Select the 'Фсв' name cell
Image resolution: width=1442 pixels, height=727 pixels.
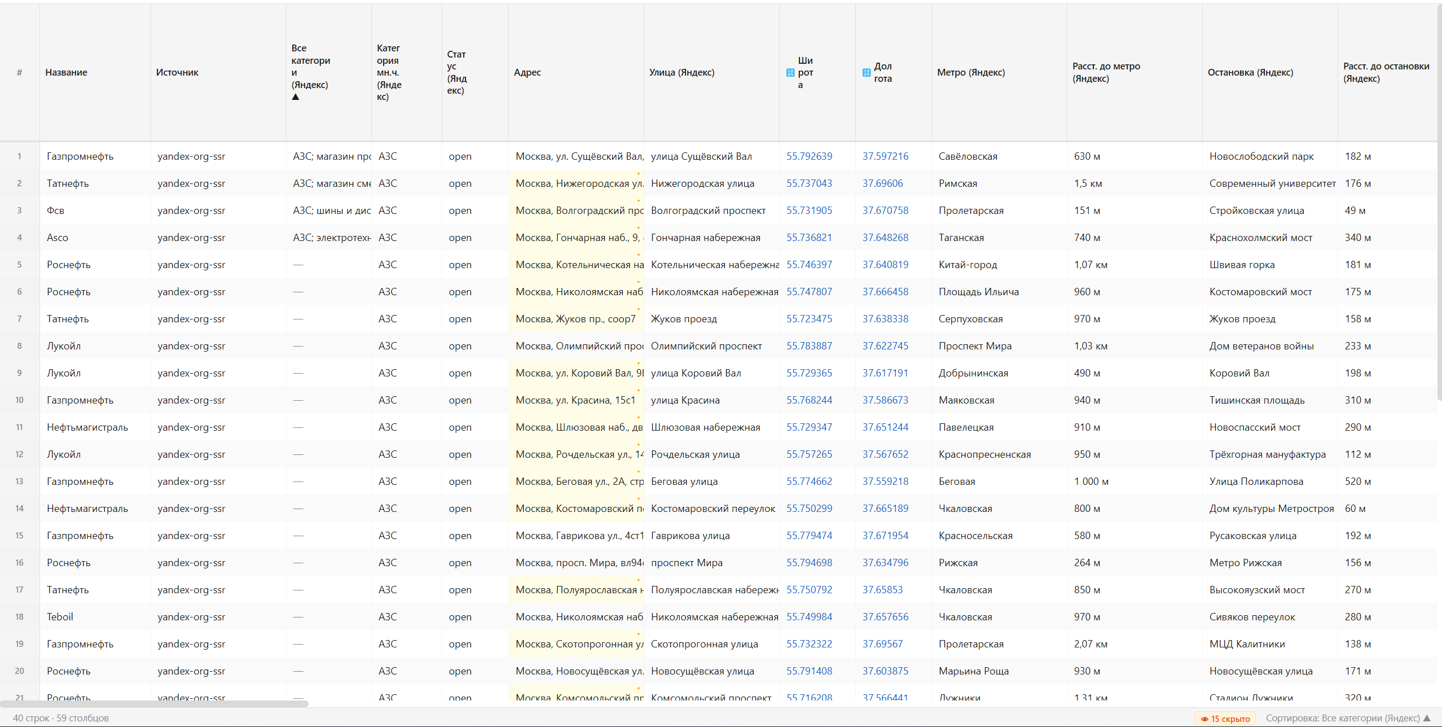(95, 211)
